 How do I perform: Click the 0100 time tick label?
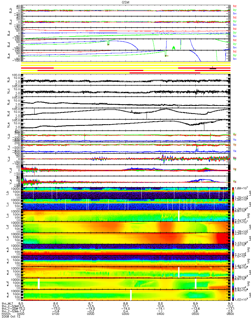click(x=55, y=314)
